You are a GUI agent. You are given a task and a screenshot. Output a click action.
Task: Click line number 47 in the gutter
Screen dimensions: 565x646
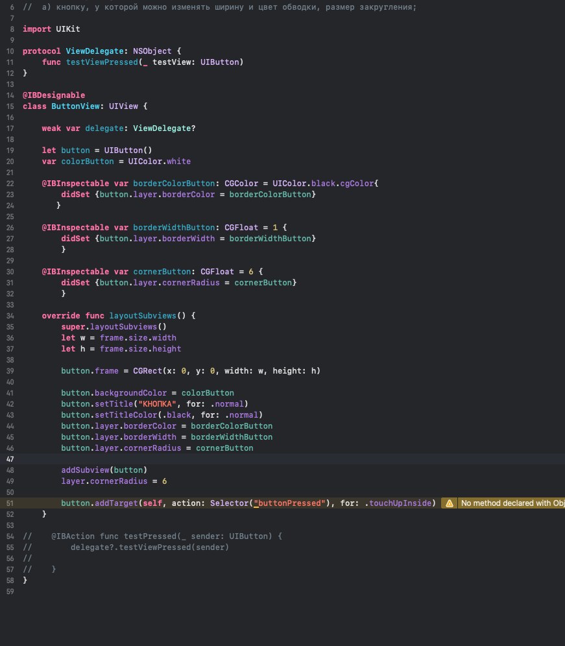[10, 459]
